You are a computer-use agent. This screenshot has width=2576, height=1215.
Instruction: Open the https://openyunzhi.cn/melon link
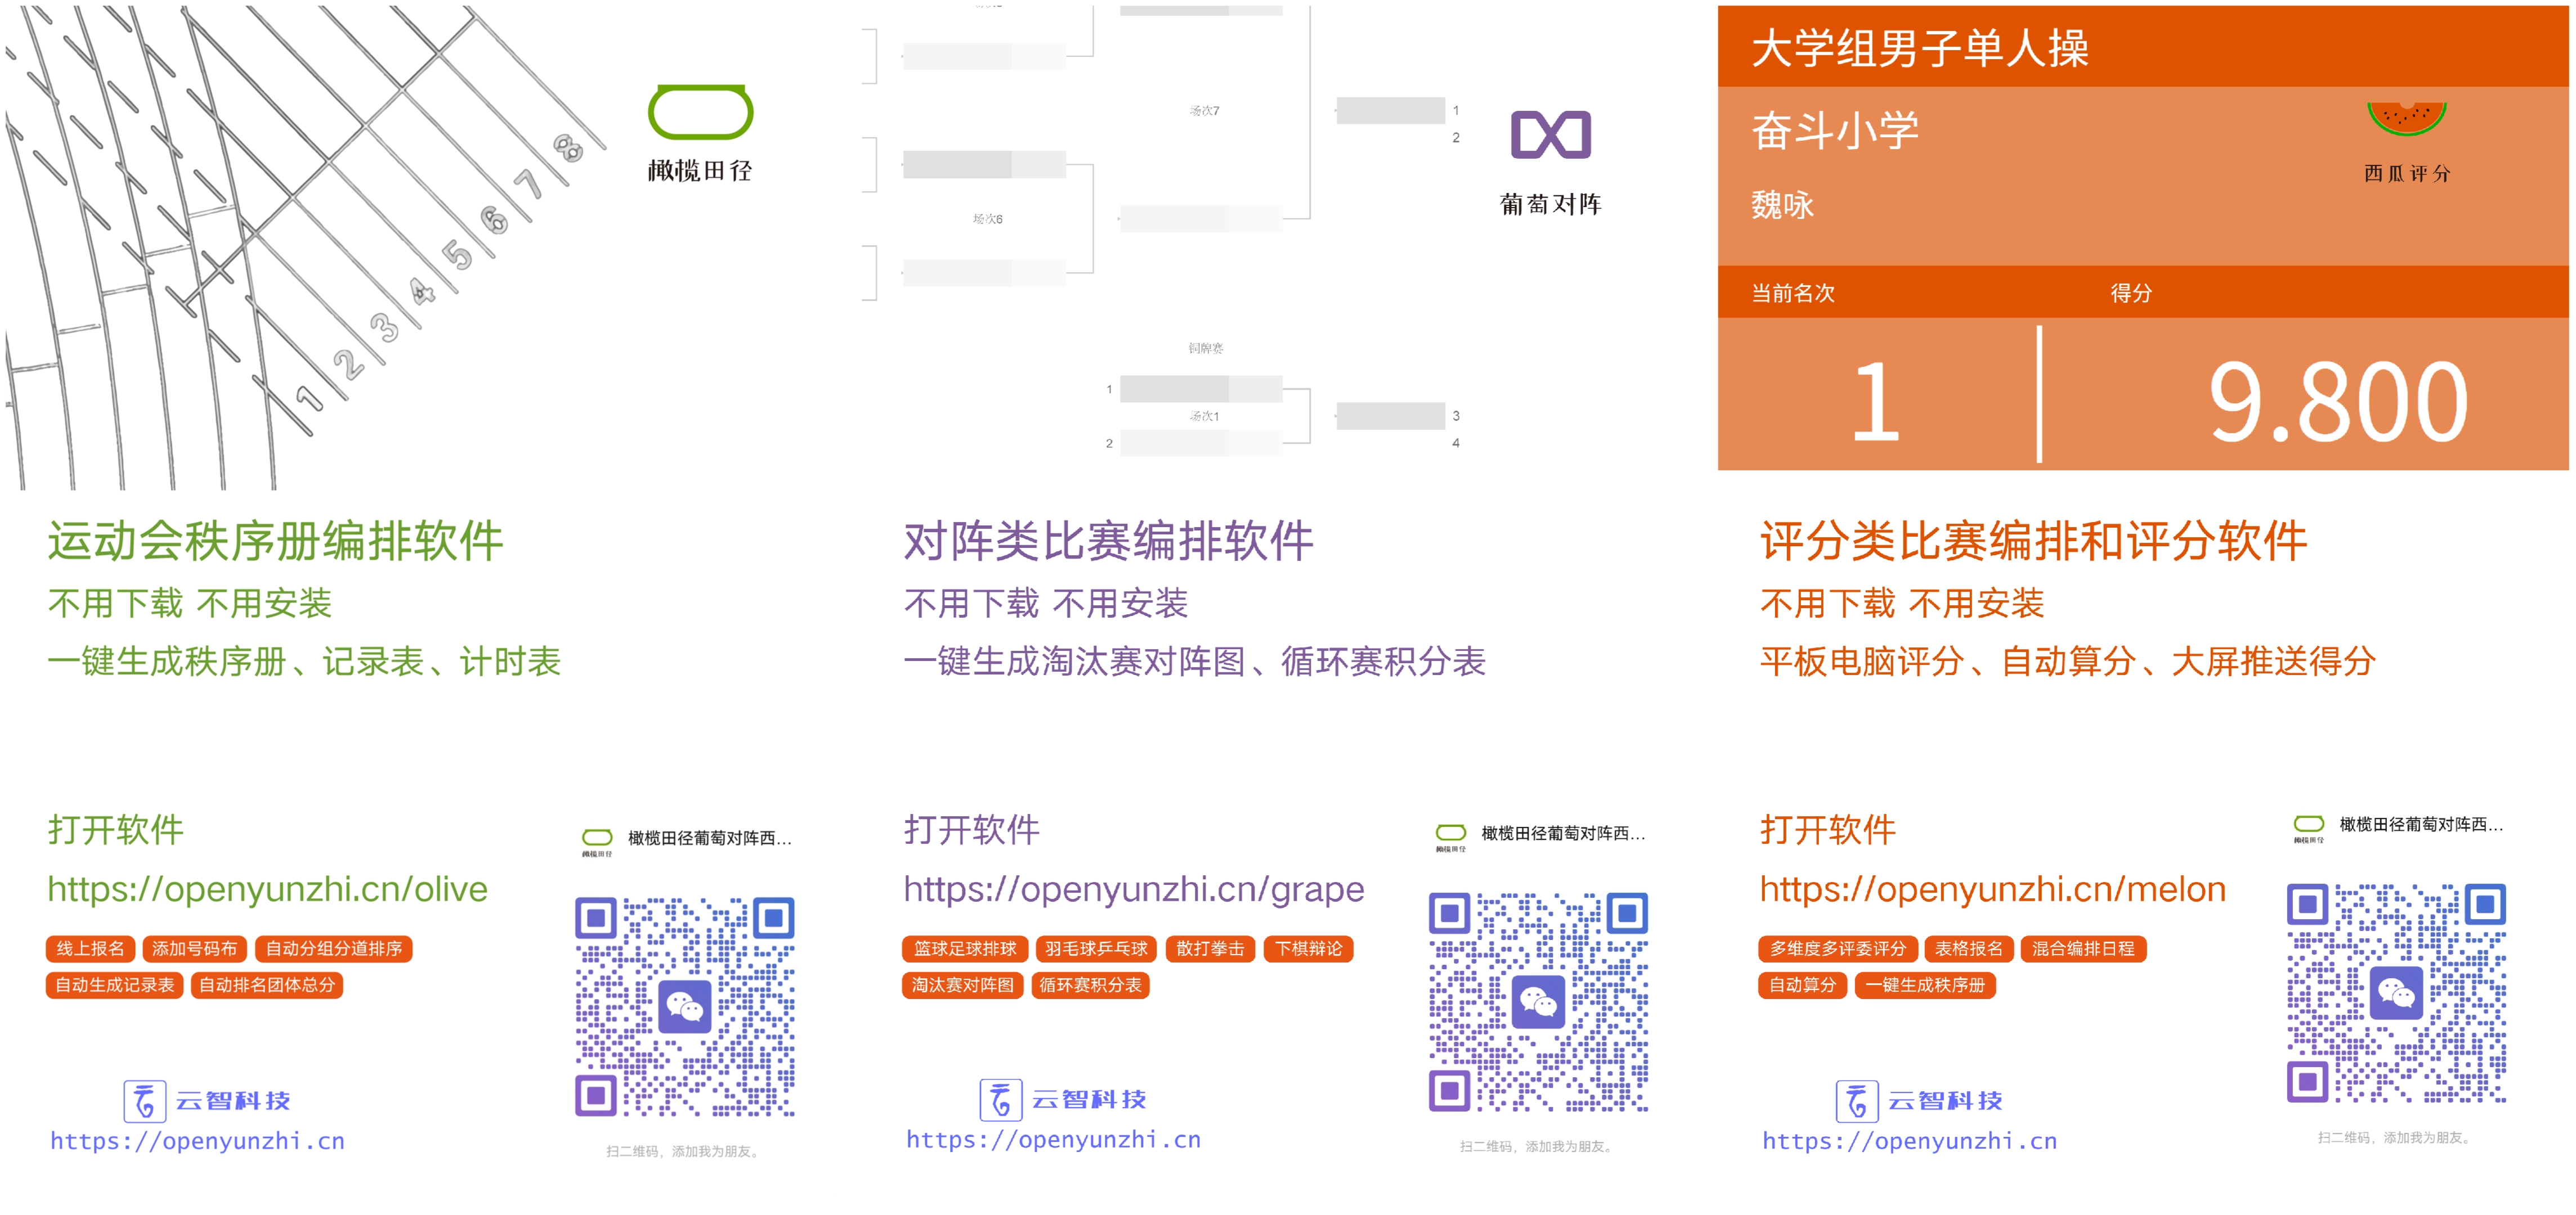pyautogui.click(x=1992, y=888)
